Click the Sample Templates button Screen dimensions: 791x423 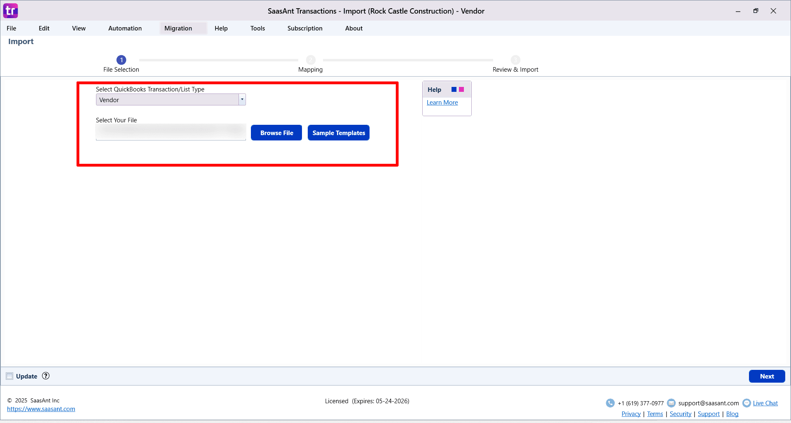tap(339, 133)
